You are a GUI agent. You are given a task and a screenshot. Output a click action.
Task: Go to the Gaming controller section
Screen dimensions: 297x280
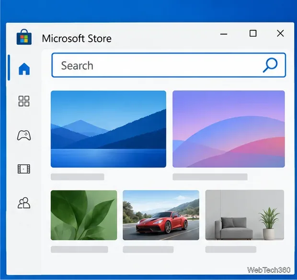[24, 135]
